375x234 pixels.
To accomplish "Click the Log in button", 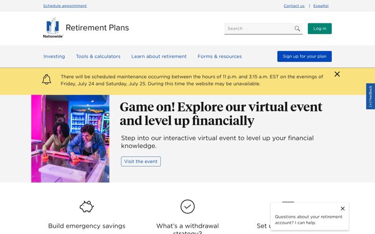I will [319, 29].
